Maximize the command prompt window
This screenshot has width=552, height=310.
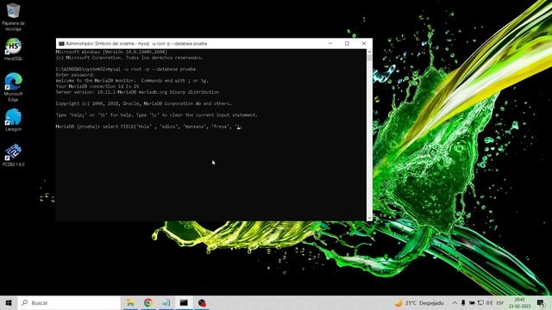(347, 43)
